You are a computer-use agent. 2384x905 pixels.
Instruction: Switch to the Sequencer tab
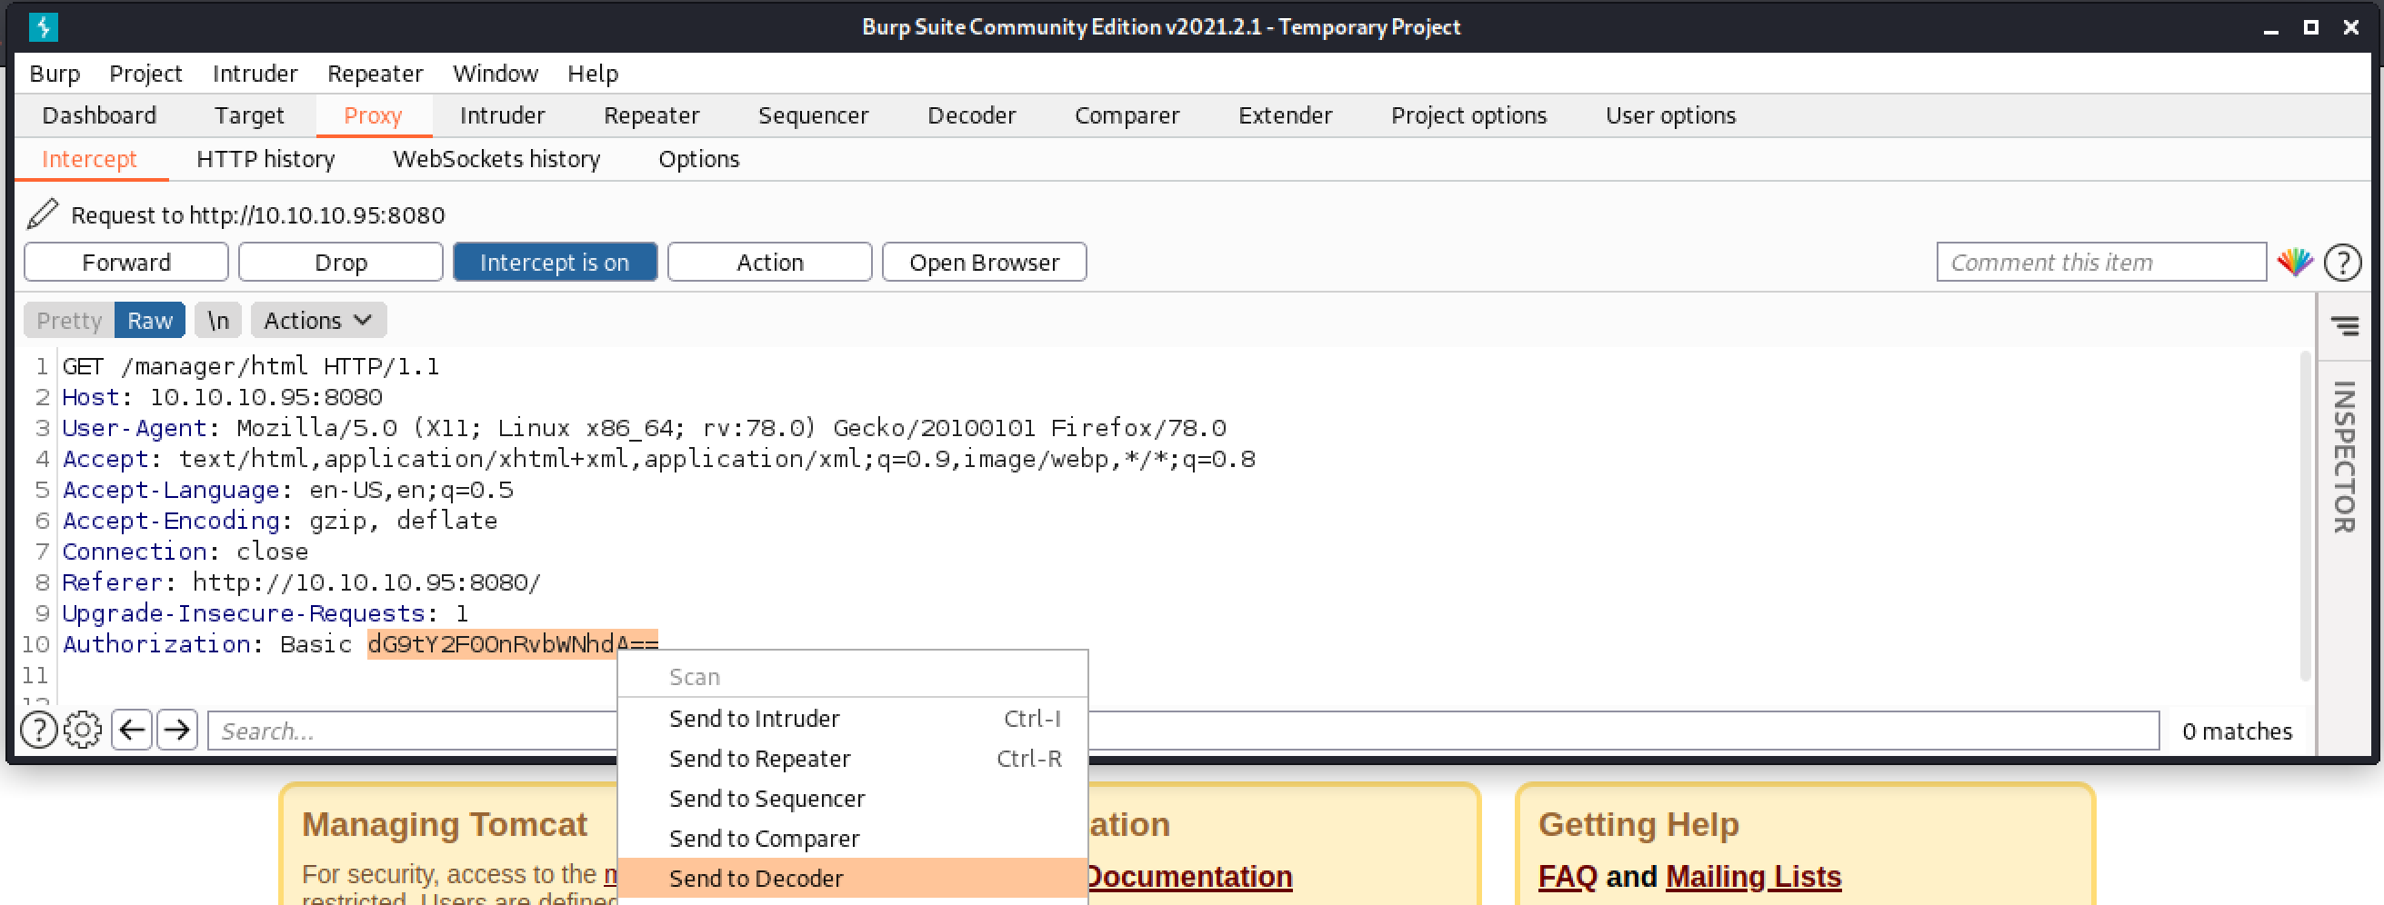pyautogui.click(x=814, y=115)
